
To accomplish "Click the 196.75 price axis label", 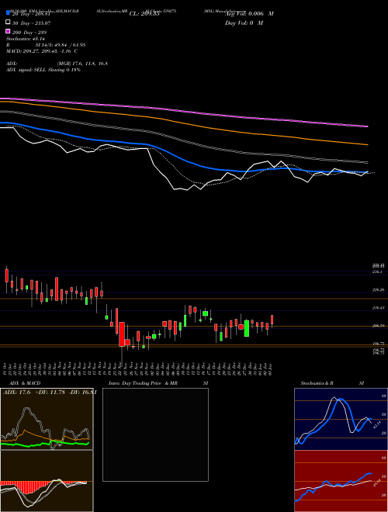I will (x=379, y=344).
